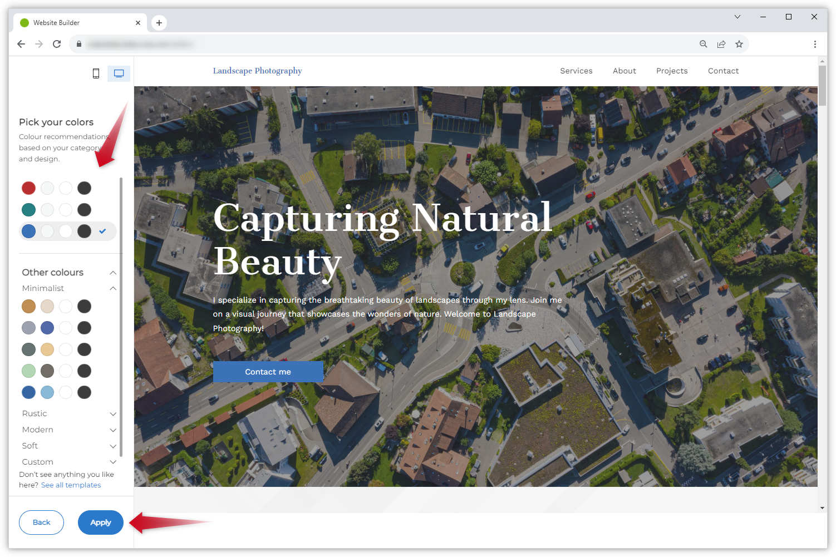Select the selected blue palette row
This screenshot has width=836, height=557.
pos(67,231)
